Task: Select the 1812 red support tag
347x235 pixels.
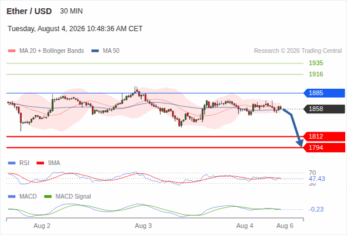Action: (324, 137)
